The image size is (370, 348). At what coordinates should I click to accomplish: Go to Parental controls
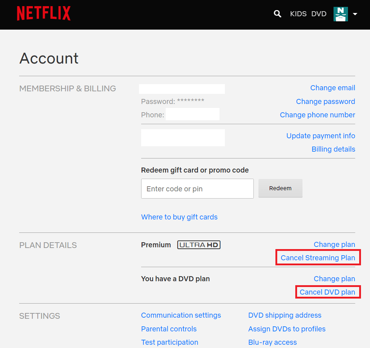click(169, 329)
